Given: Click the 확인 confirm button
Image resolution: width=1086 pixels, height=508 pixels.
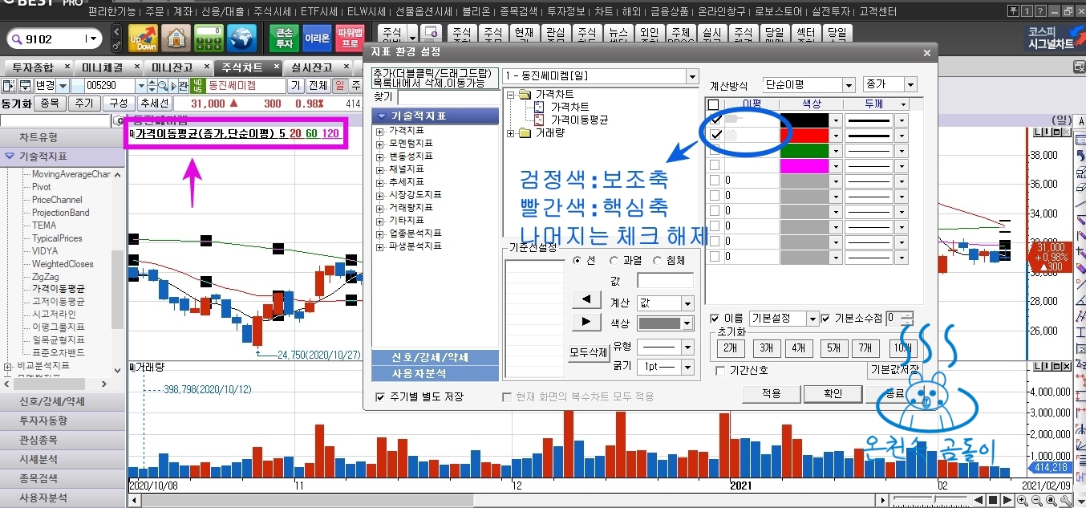Looking at the screenshot, I should point(833,393).
